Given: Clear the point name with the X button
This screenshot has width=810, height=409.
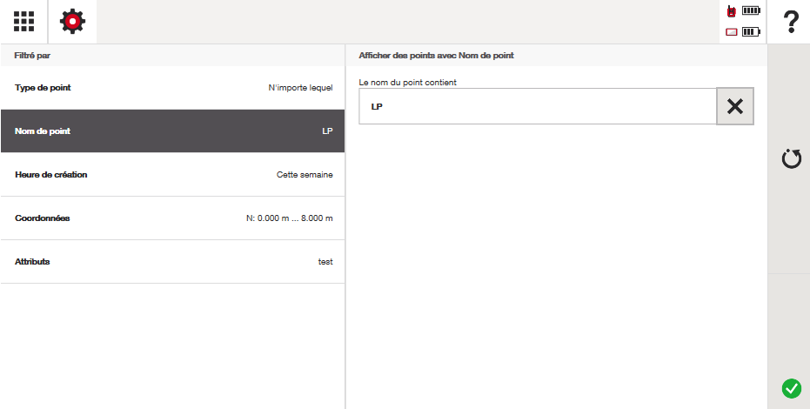Looking at the screenshot, I should click(x=734, y=106).
